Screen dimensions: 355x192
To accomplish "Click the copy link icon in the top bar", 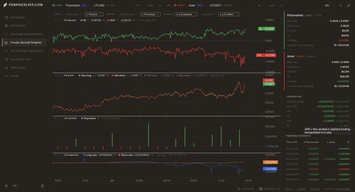I will pyautogui.click(x=349, y=5).
